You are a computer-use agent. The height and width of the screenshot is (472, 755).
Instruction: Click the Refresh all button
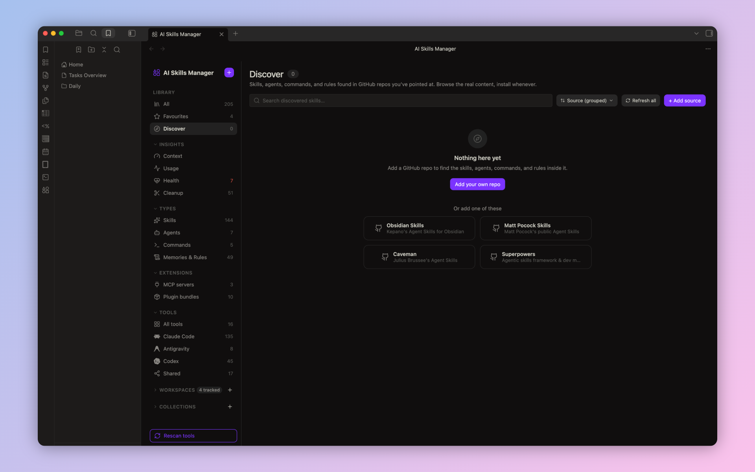pos(641,101)
